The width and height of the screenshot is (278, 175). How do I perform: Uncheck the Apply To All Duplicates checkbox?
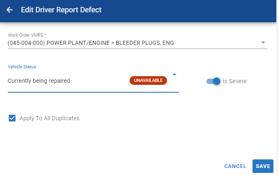12,118
